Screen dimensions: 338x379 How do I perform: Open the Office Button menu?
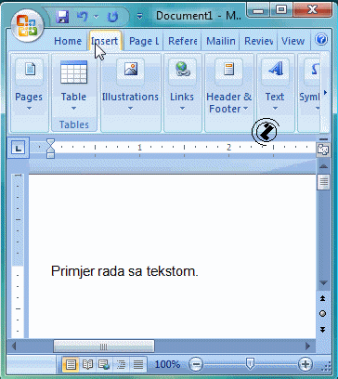[x=27, y=26]
